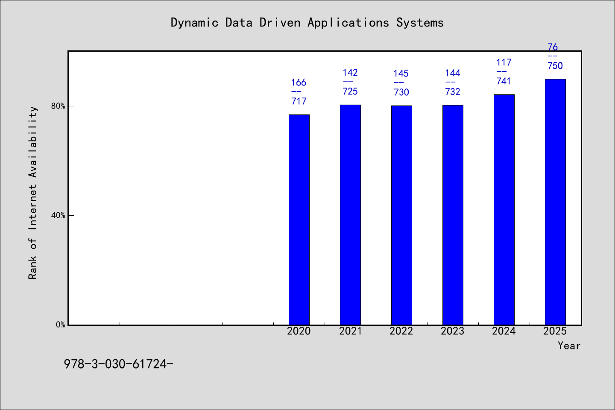This screenshot has height=410, width=615.
Task: Click the 80% y-axis tick label
Action: (x=58, y=106)
